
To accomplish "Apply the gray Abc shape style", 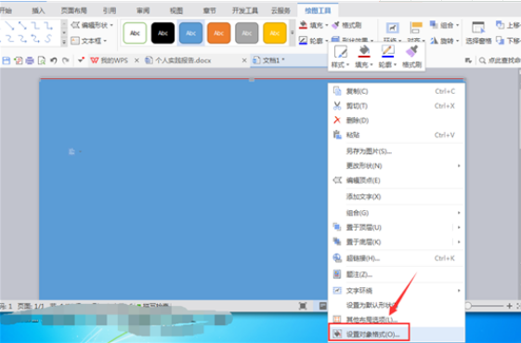I will click(246, 33).
